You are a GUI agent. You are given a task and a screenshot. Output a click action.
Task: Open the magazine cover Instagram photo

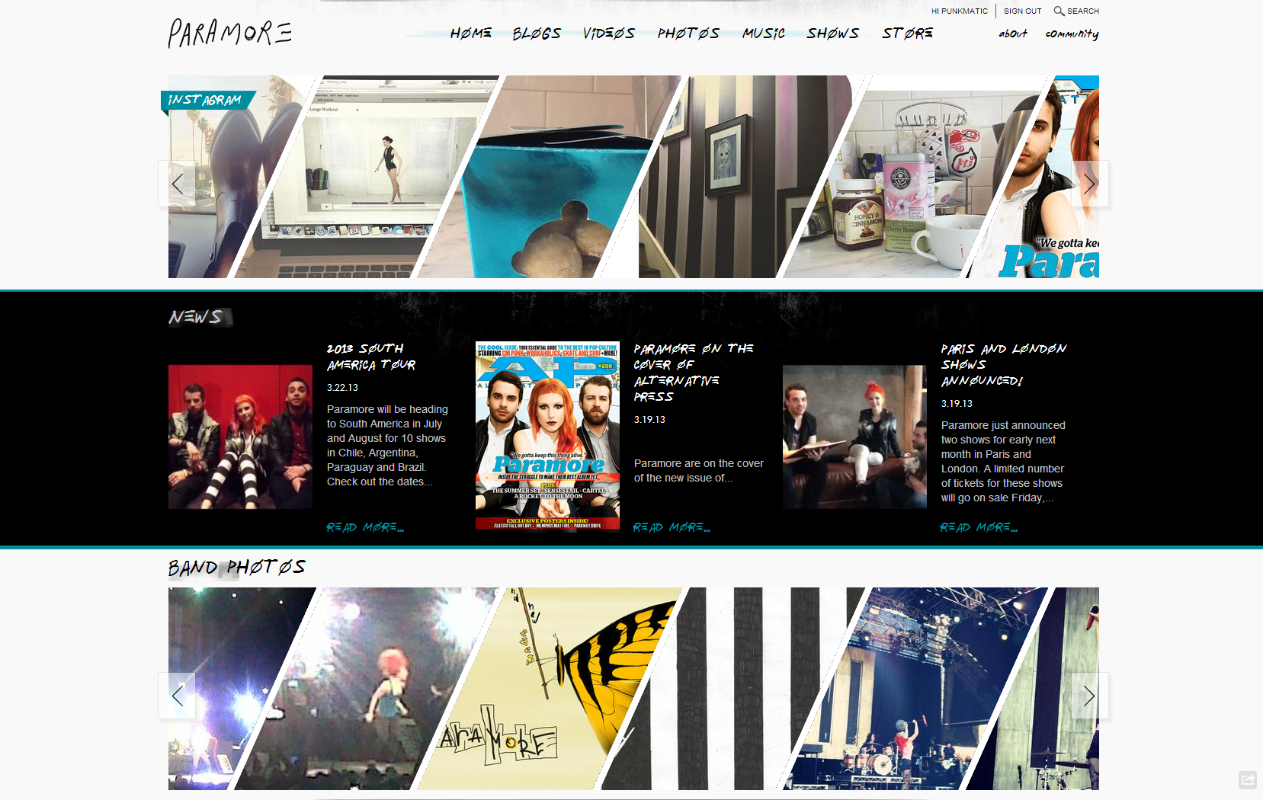click(1044, 177)
